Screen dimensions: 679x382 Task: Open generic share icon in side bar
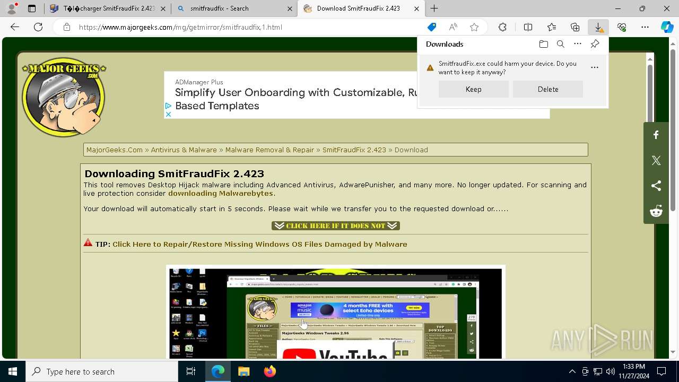[656, 186]
